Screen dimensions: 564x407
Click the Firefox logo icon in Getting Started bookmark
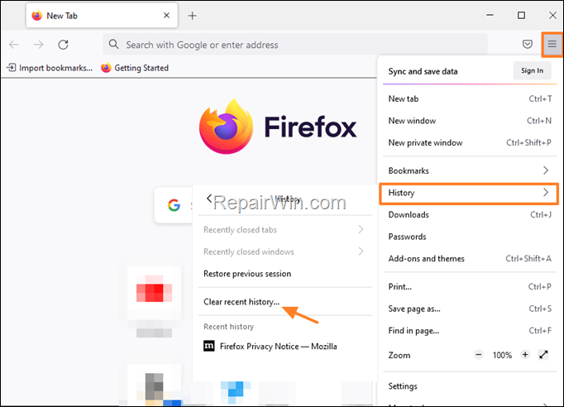tap(106, 68)
